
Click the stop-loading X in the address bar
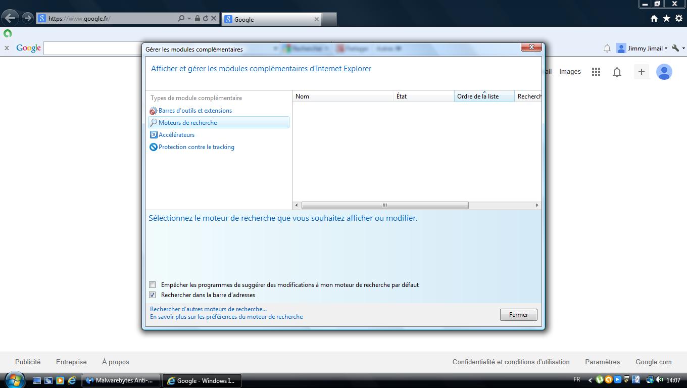pos(214,19)
